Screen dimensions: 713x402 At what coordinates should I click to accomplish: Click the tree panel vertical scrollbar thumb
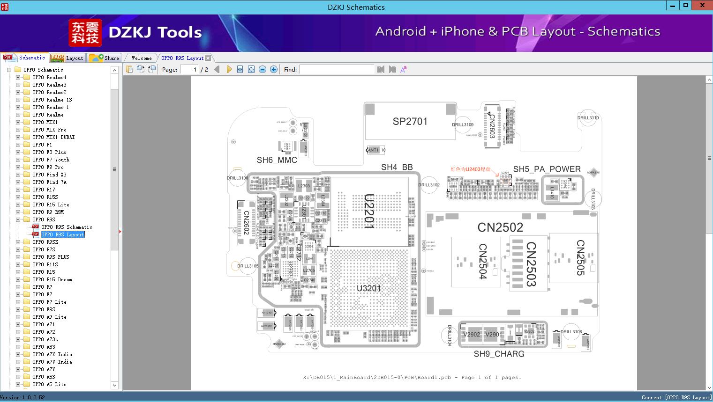(x=114, y=169)
